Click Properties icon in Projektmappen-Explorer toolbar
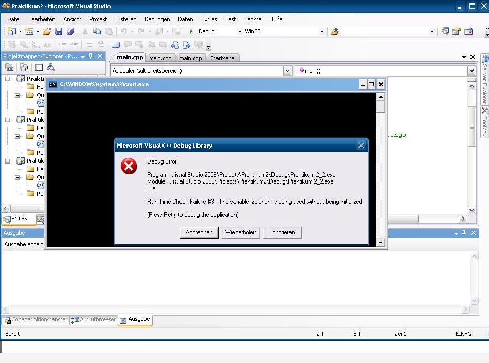 tap(9, 67)
